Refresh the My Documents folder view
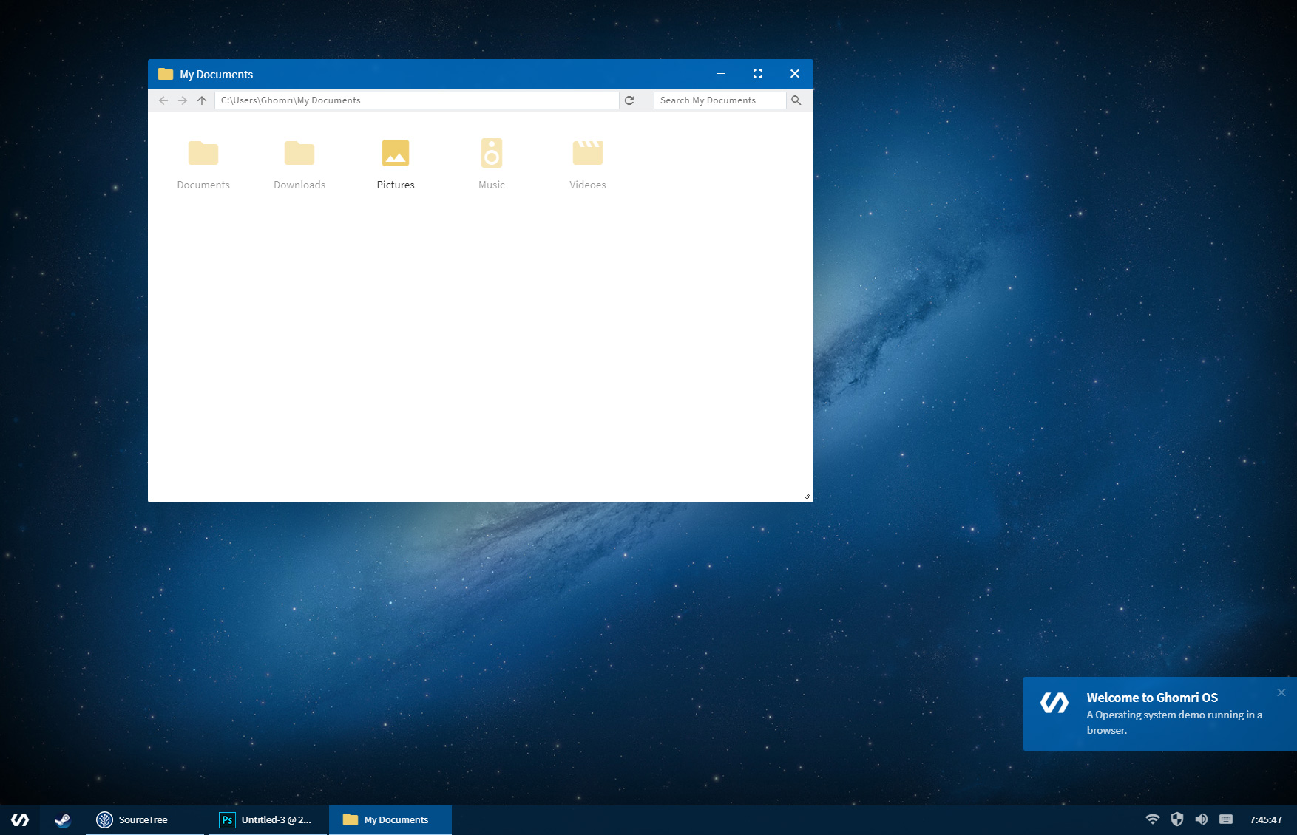Image resolution: width=1297 pixels, height=835 pixels. tap(629, 100)
